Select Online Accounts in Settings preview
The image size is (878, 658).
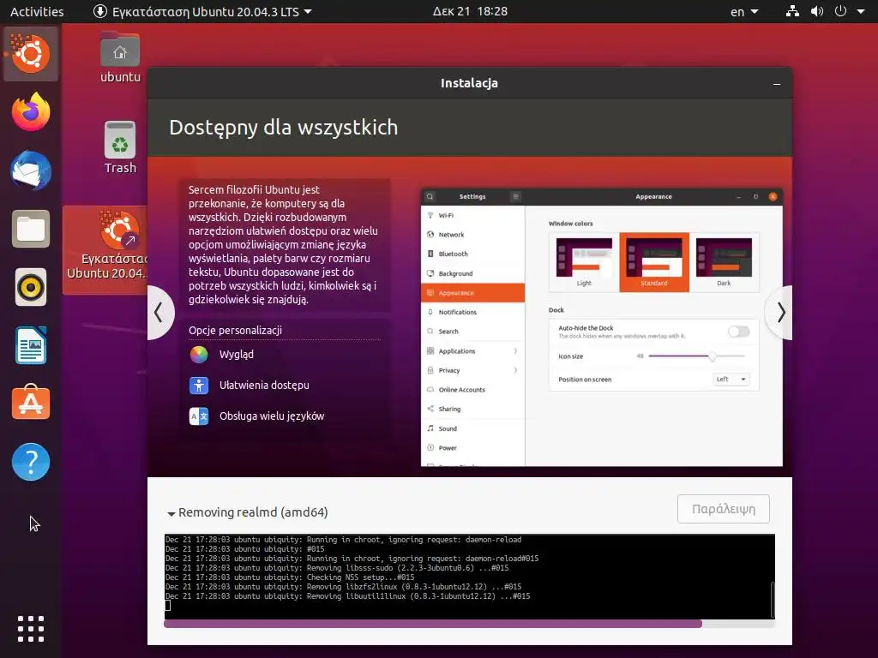pos(472,390)
